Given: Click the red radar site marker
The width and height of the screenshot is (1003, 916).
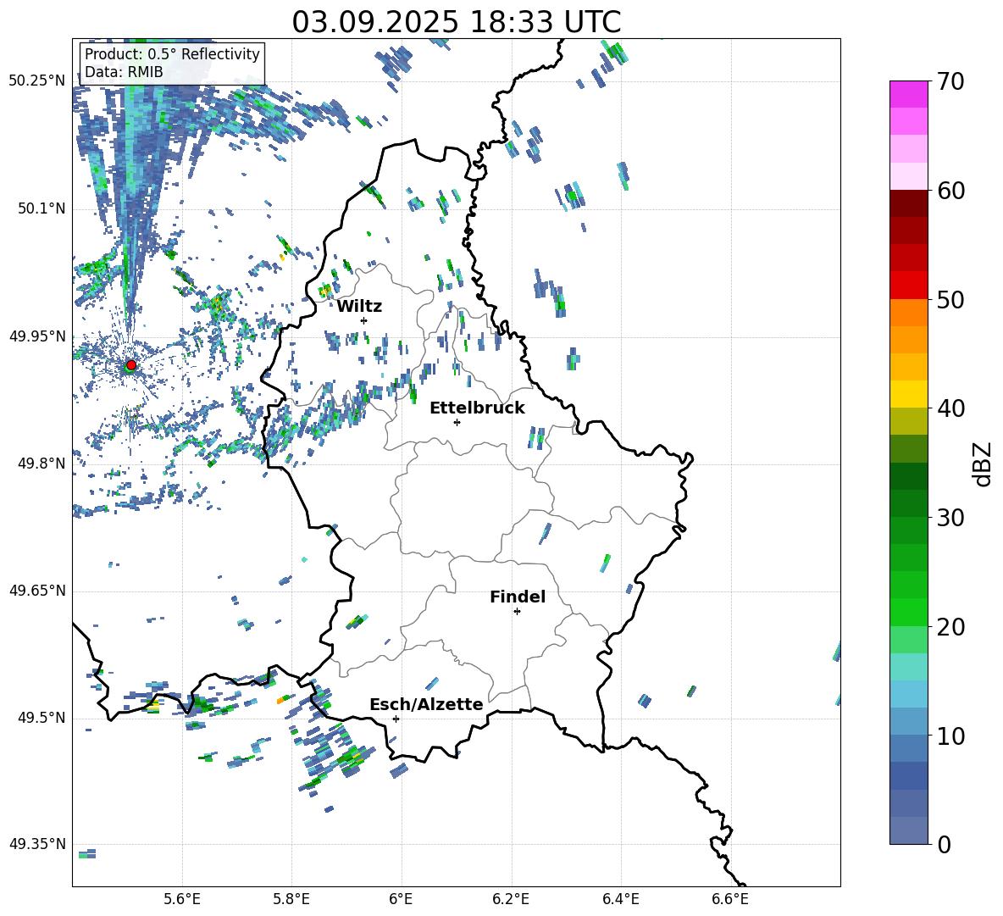Looking at the screenshot, I should click(x=131, y=365).
